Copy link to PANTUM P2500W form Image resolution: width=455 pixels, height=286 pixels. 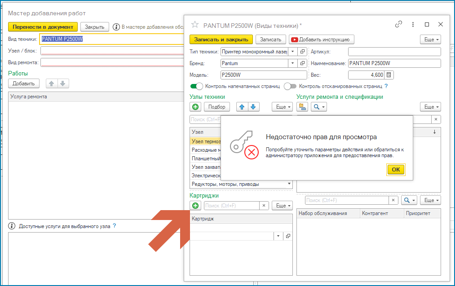398,24
